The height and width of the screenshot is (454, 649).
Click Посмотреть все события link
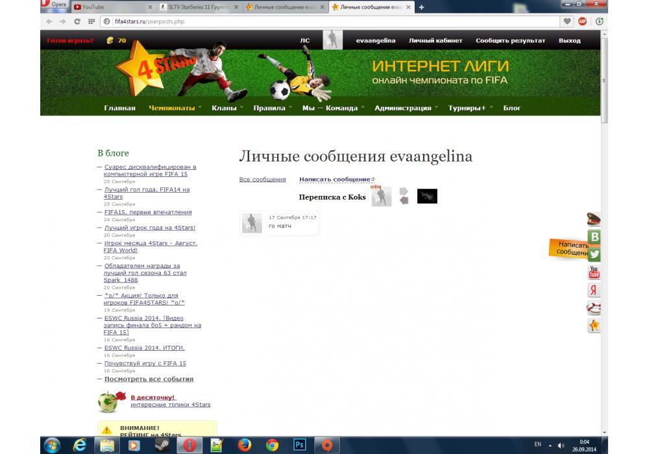(149, 379)
